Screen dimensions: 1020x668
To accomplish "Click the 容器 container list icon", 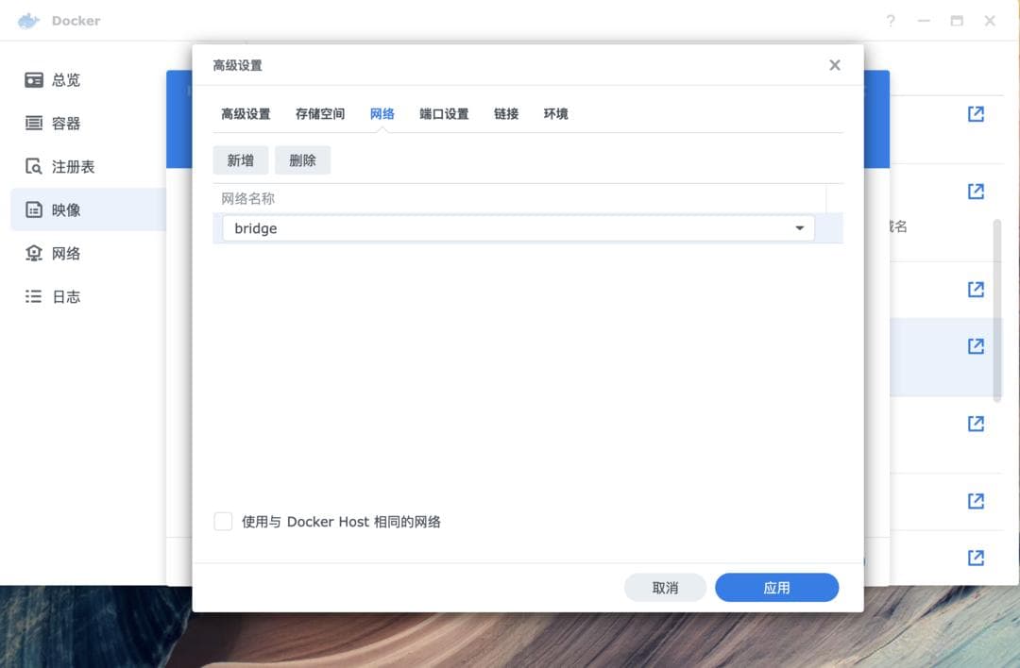I will [34, 123].
